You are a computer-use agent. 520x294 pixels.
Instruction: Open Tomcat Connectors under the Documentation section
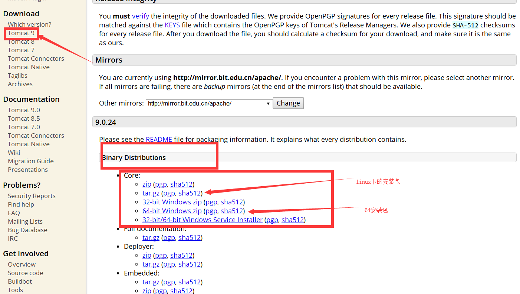coord(36,136)
